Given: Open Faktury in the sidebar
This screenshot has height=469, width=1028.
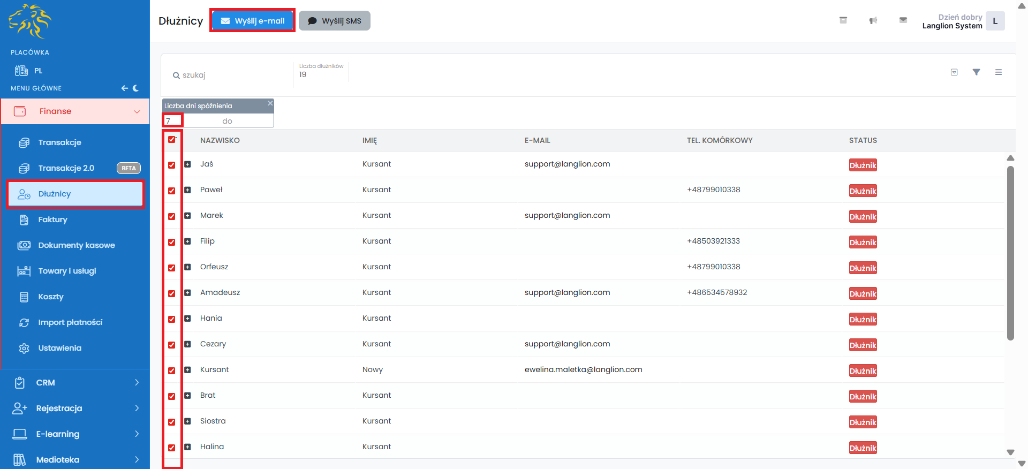Looking at the screenshot, I should point(52,220).
